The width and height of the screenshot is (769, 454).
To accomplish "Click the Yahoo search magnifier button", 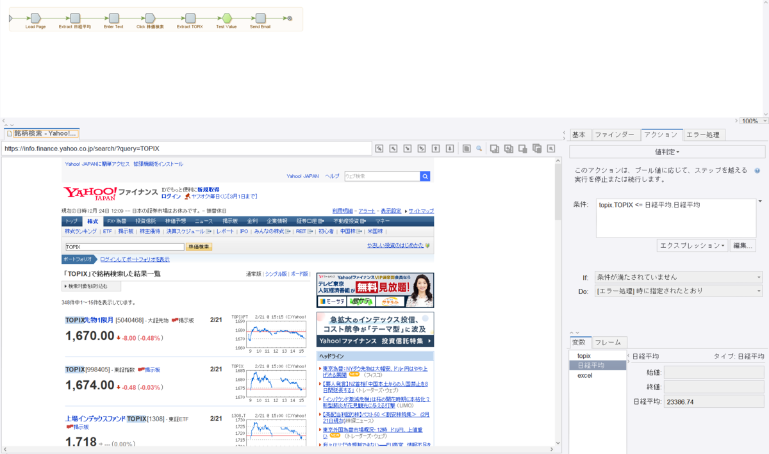I will [x=425, y=176].
